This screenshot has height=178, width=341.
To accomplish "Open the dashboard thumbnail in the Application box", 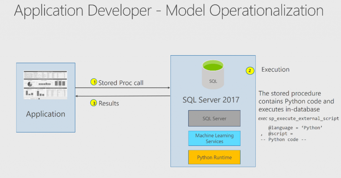I will click(45, 85).
